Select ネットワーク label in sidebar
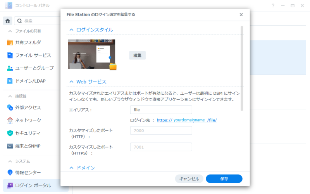310x194 pixels. click(28, 120)
